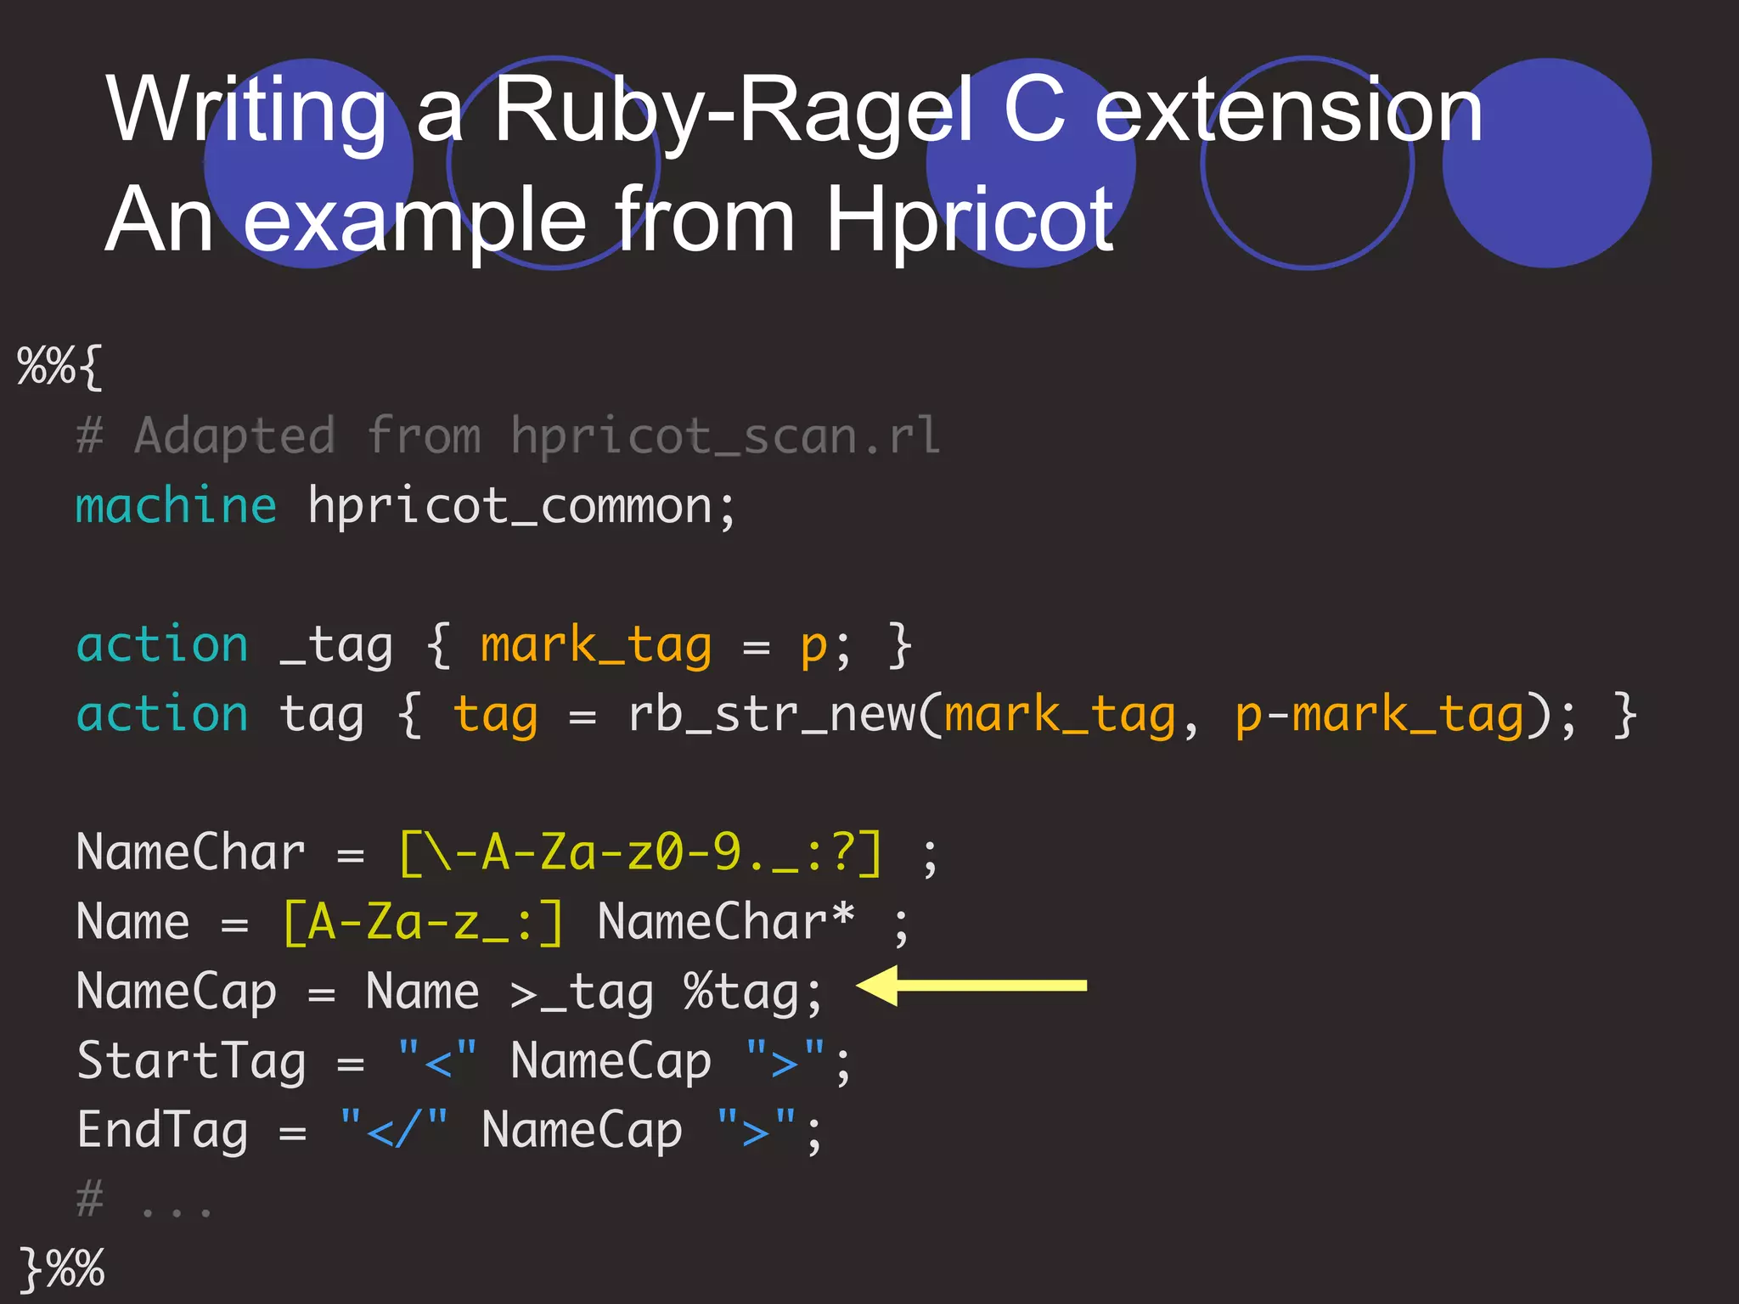Click the 'Name = [A-Za-z_:] NameChar*' line
The width and height of the screenshot is (1739, 1304).
click(x=492, y=923)
